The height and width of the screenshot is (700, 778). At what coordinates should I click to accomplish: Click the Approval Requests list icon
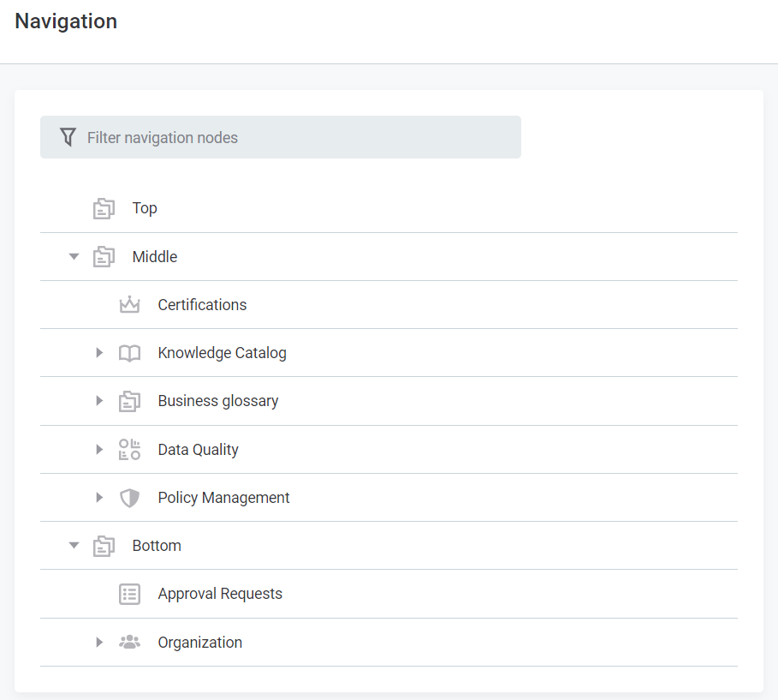click(x=129, y=594)
